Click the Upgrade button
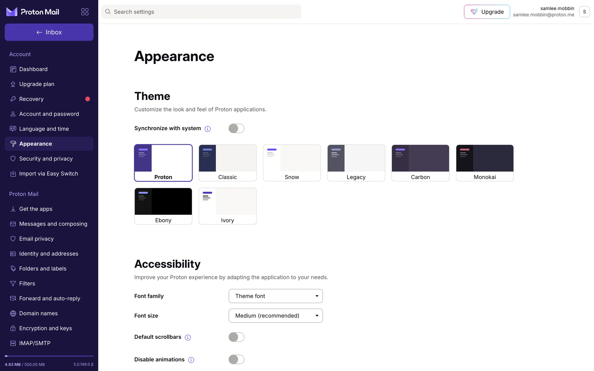This screenshot has height=371, width=594. (x=487, y=12)
